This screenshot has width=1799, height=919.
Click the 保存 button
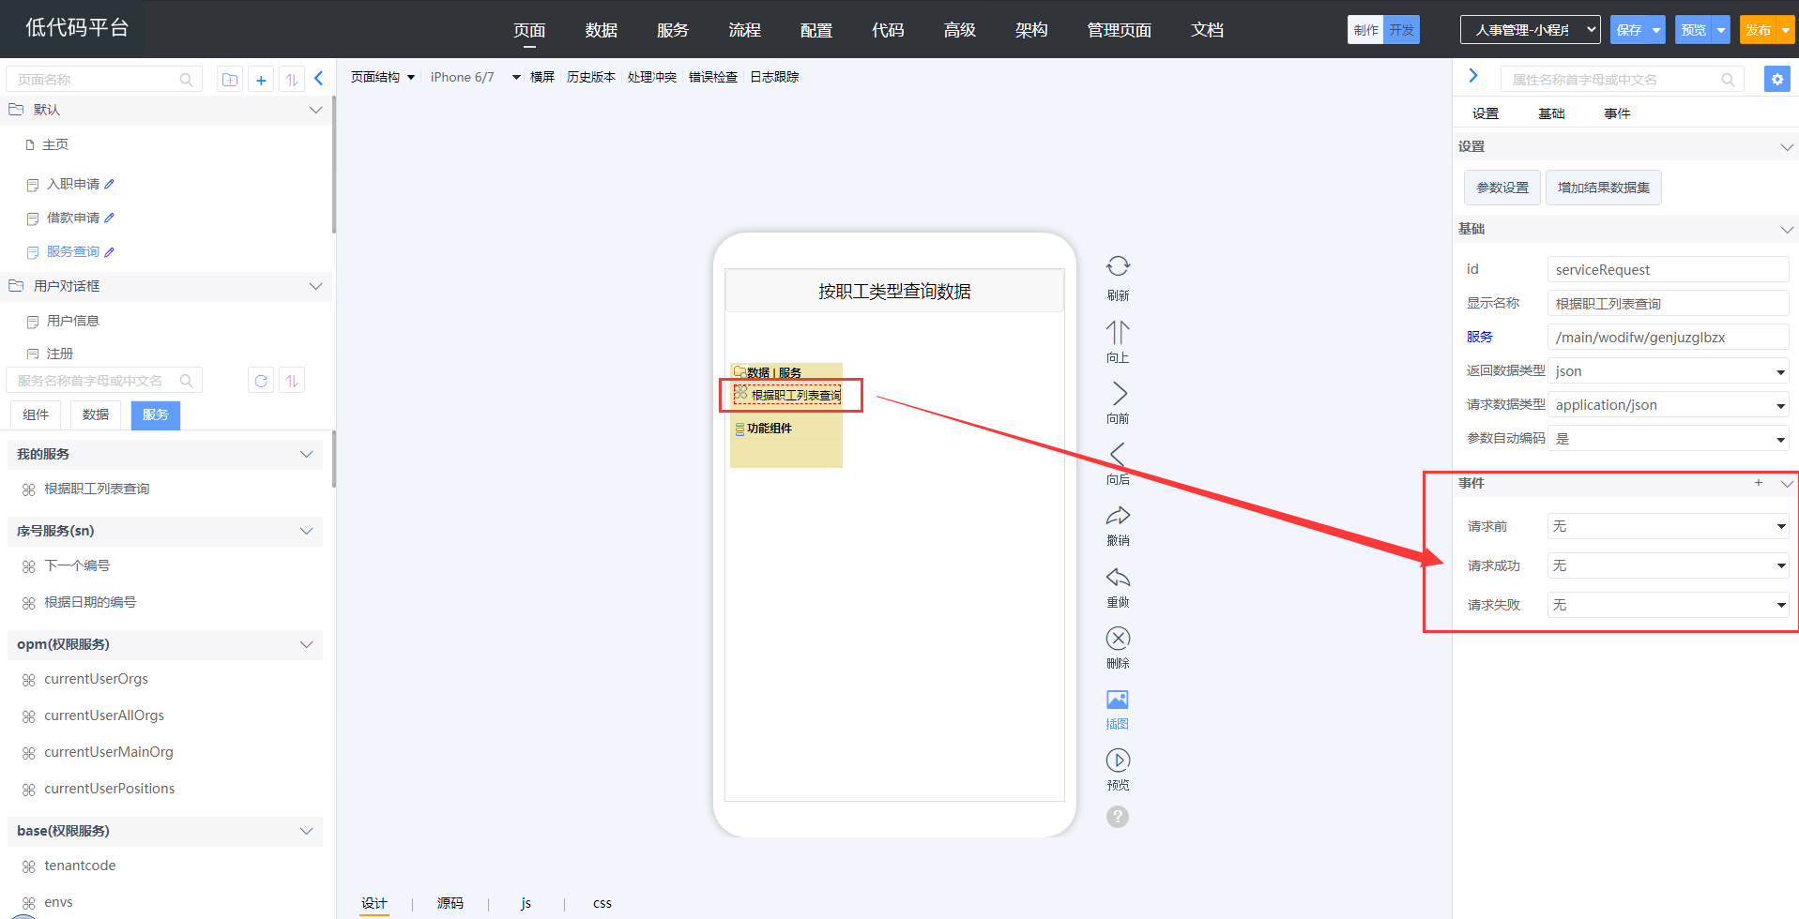[1629, 30]
